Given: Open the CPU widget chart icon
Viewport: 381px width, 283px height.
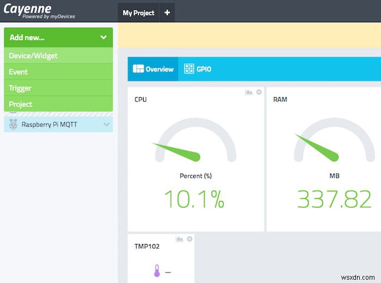Looking at the screenshot, I should click(249, 92).
